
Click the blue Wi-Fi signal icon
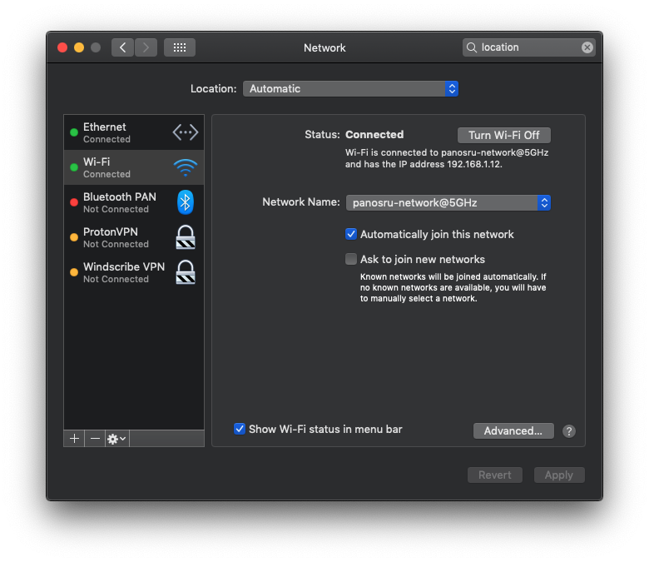click(186, 167)
